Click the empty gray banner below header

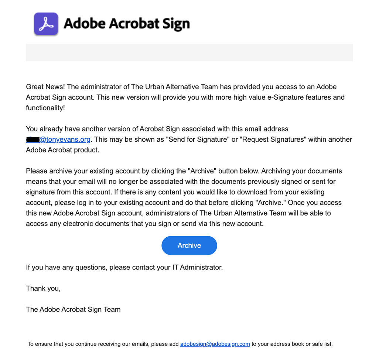189,52
